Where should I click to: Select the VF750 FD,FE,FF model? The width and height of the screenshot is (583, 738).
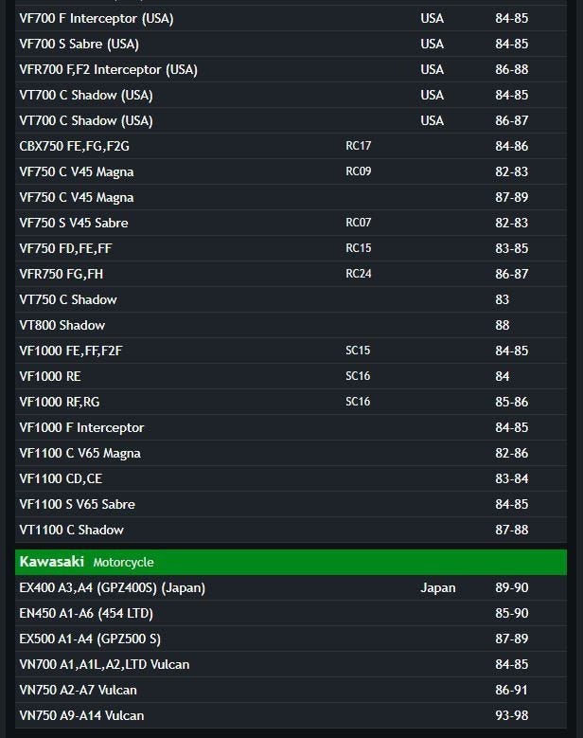[66, 248]
